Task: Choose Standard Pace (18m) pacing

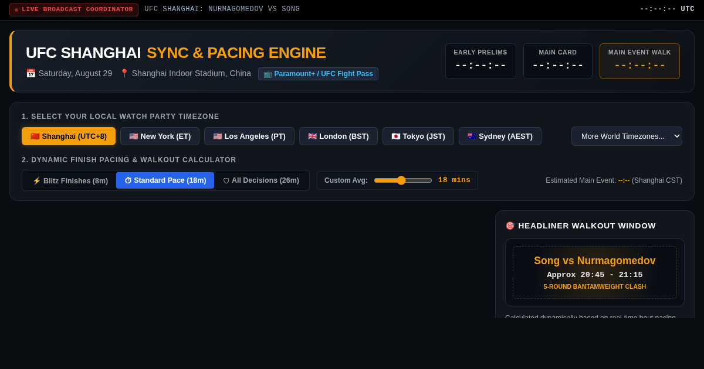Action: (165, 180)
